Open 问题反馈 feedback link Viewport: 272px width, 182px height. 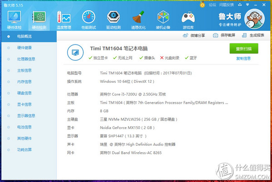click(226, 5)
